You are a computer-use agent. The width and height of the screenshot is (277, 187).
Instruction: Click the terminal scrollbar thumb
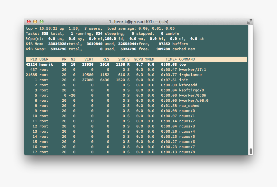pos(251,151)
